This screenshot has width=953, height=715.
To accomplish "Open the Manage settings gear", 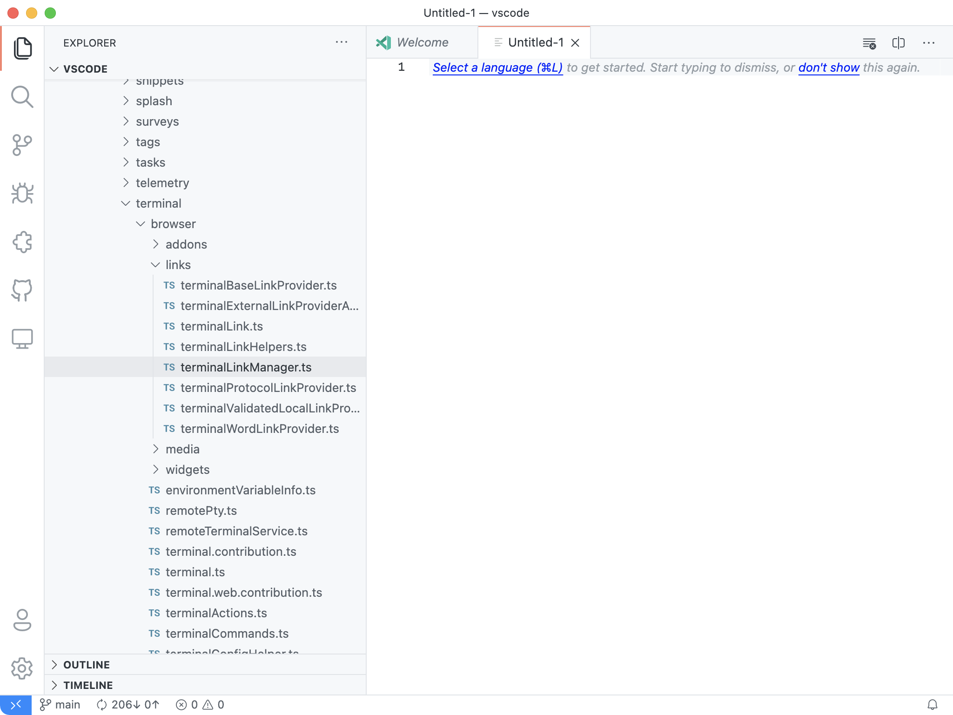I will tap(22, 668).
